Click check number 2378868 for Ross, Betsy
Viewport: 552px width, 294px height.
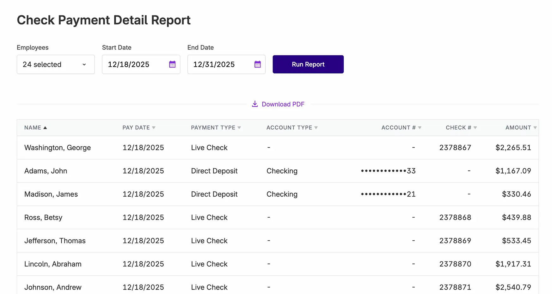point(455,217)
